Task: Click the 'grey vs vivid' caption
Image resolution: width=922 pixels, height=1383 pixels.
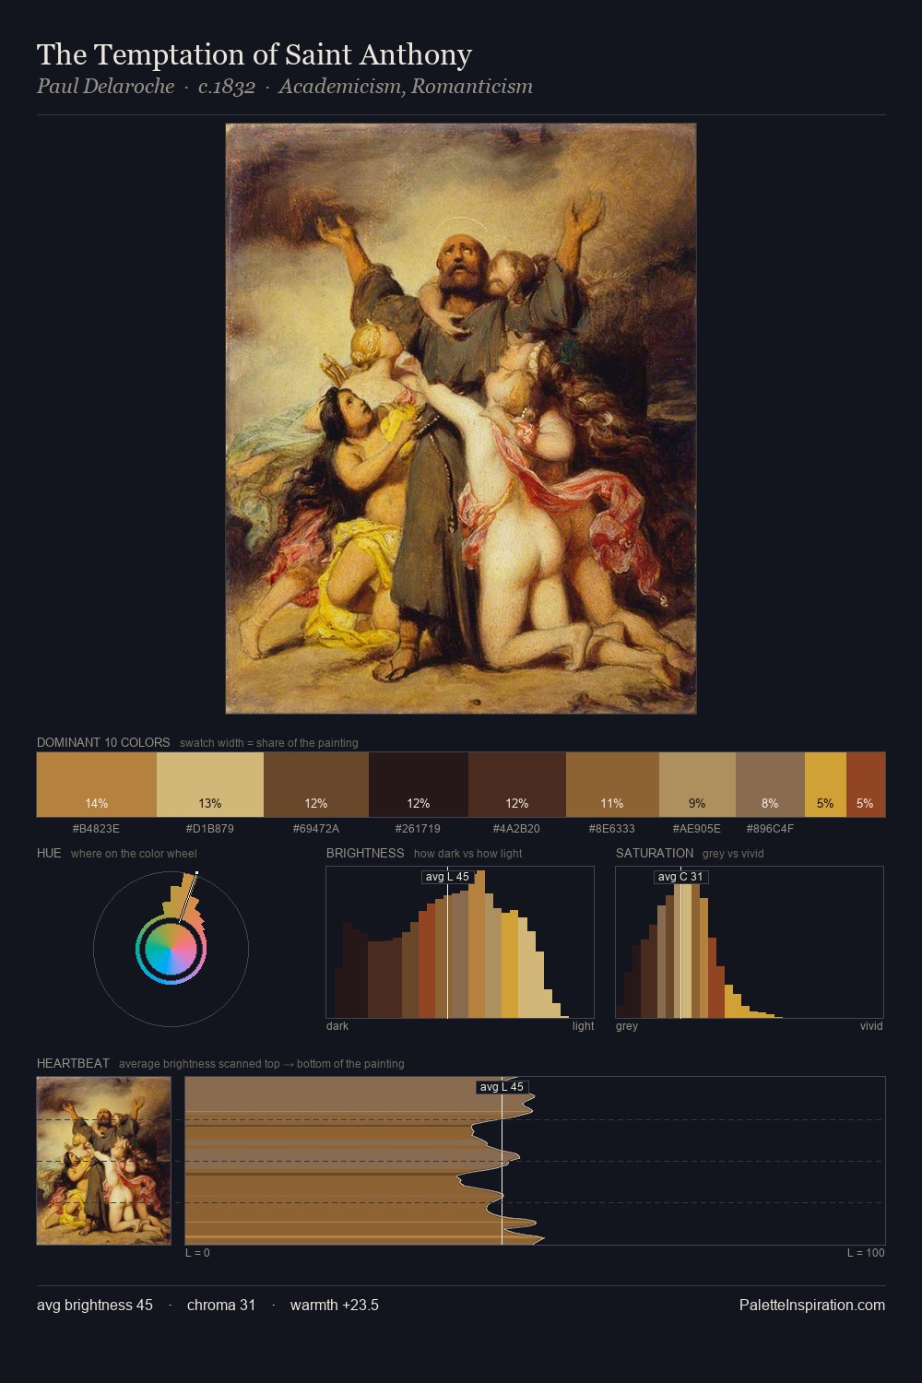Action: (x=733, y=853)
